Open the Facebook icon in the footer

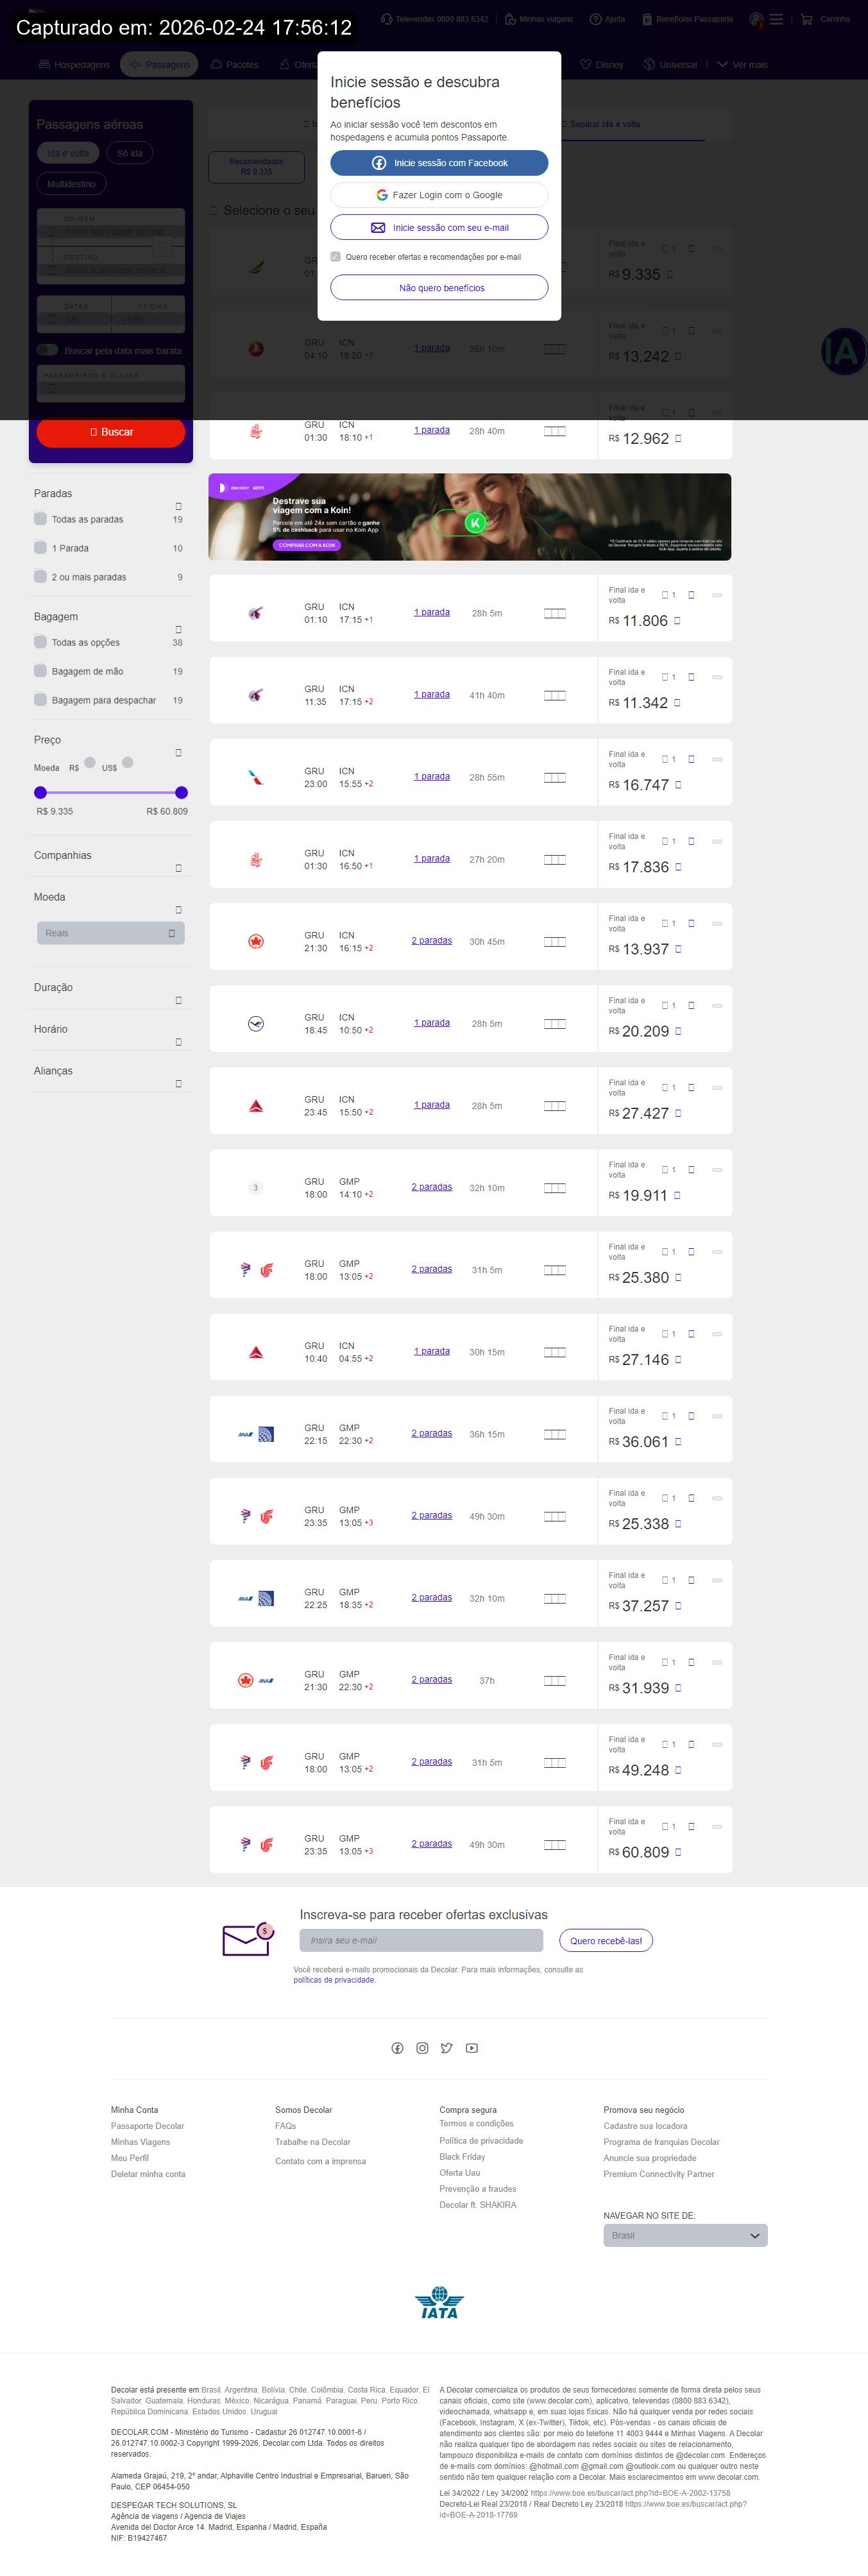click(x=397, y=2048)
